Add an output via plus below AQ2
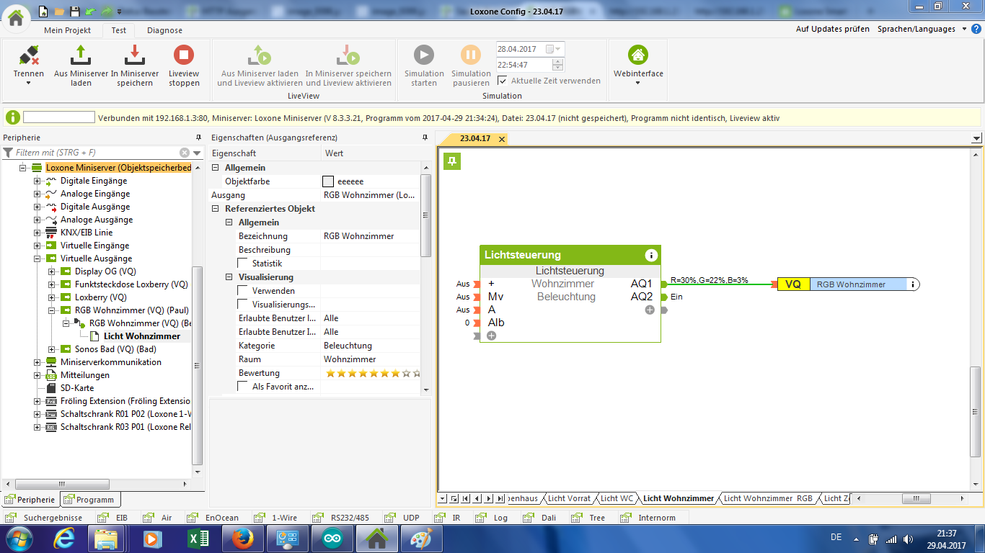The image size is (985, 553). 650,310
